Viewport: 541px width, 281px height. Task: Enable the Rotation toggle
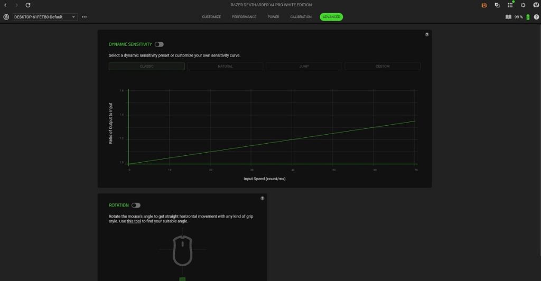click(136, 205)
